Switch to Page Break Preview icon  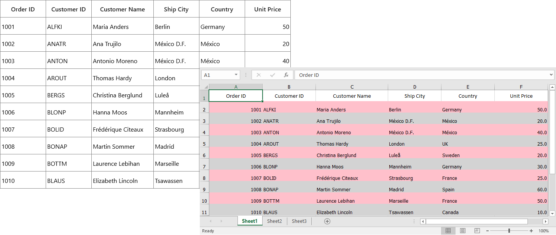pyautogui.click(x=477, y=231)
